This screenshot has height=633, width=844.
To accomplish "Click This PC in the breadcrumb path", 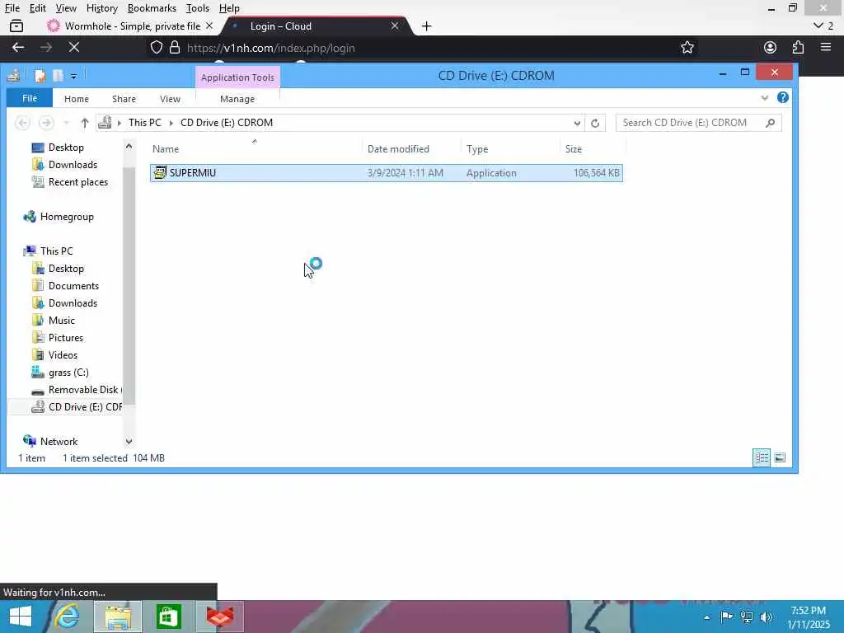I will [145, 123].
